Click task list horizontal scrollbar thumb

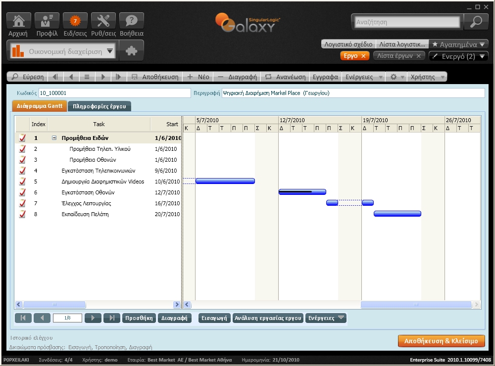point(54,305)
